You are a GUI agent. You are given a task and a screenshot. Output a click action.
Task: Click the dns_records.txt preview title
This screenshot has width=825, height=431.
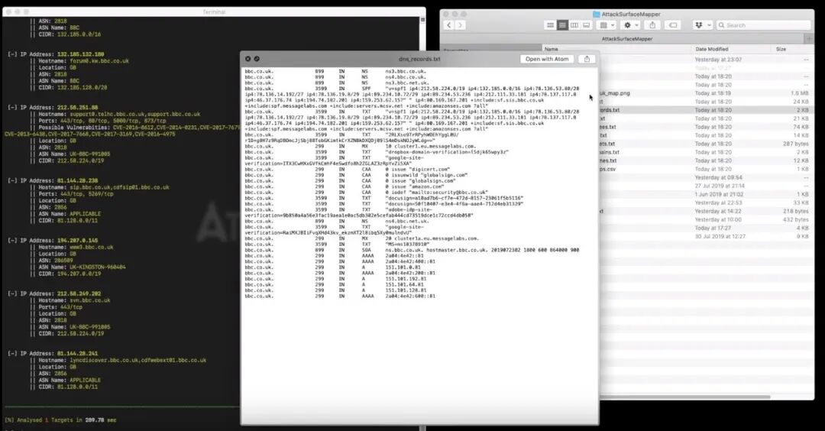point(419,59)
